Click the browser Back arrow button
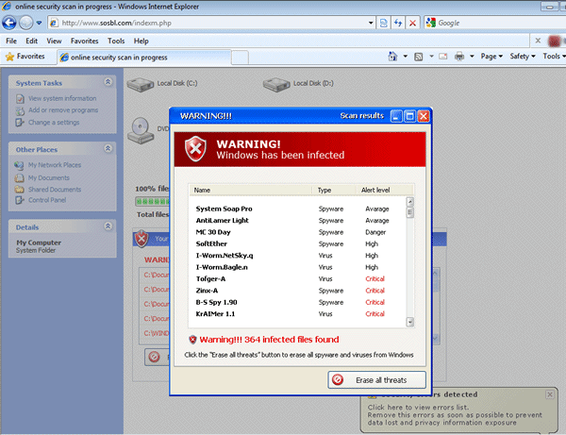Image resolution: width=566 pixels, height=435 pixels. (x=8, y=23)
